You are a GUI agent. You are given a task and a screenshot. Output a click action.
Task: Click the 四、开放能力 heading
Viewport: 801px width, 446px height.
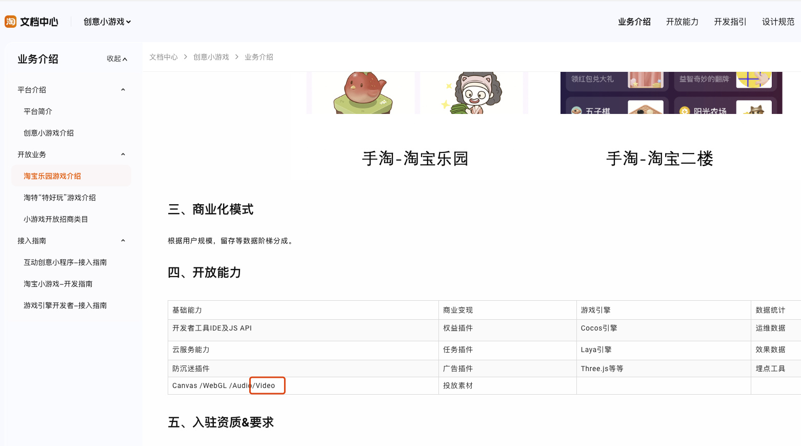(x=205, y=273)
